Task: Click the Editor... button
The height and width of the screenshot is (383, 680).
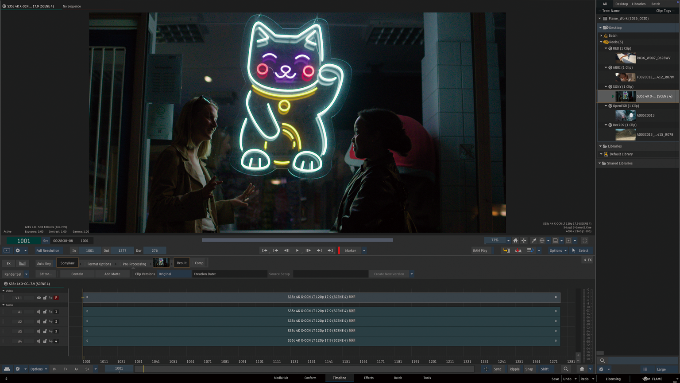Action: 46,274
